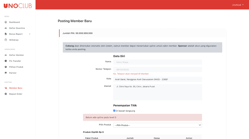Screen dimensions: 249x139
Task: Click the UNOCLUB logo
Action: 18,6
